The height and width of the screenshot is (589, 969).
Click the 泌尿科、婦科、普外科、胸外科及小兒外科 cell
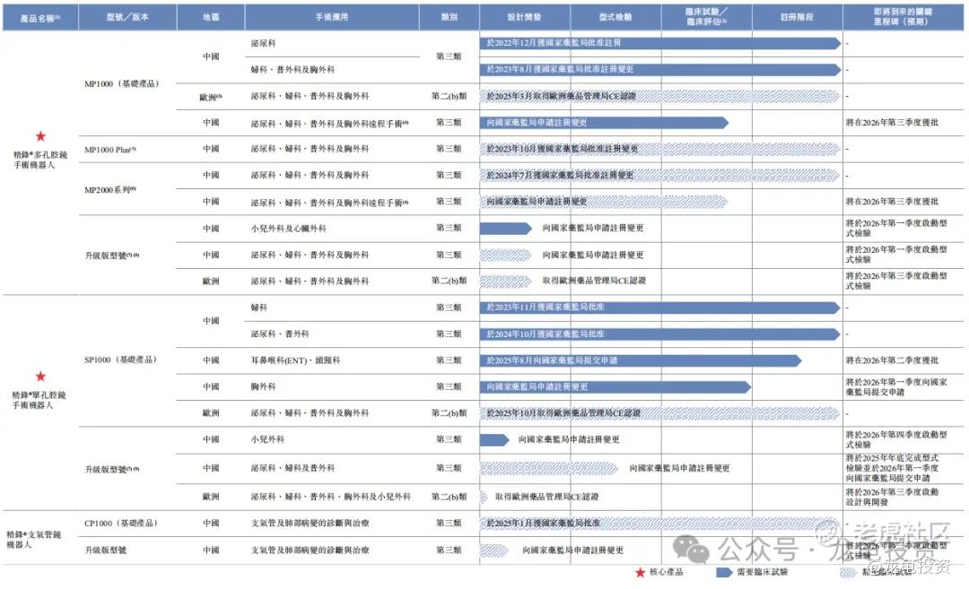[330, 497]
